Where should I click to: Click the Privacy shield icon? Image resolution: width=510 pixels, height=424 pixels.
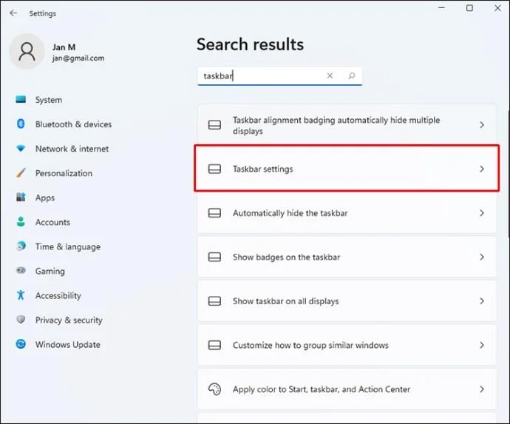pos(21,320)
